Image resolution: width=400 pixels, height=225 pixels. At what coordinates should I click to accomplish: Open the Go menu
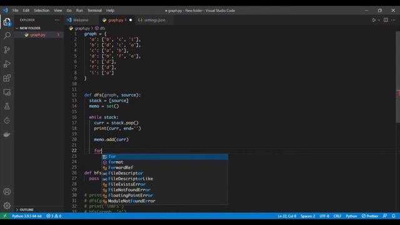[69, 11]
